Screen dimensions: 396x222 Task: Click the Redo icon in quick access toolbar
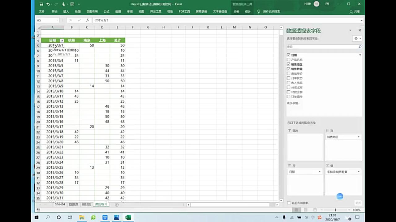[56, 4]
